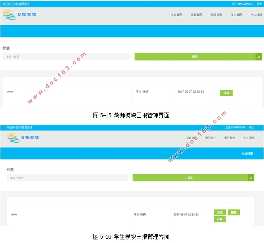Open 公告管理 in teacher navigation

click(177, 15)
